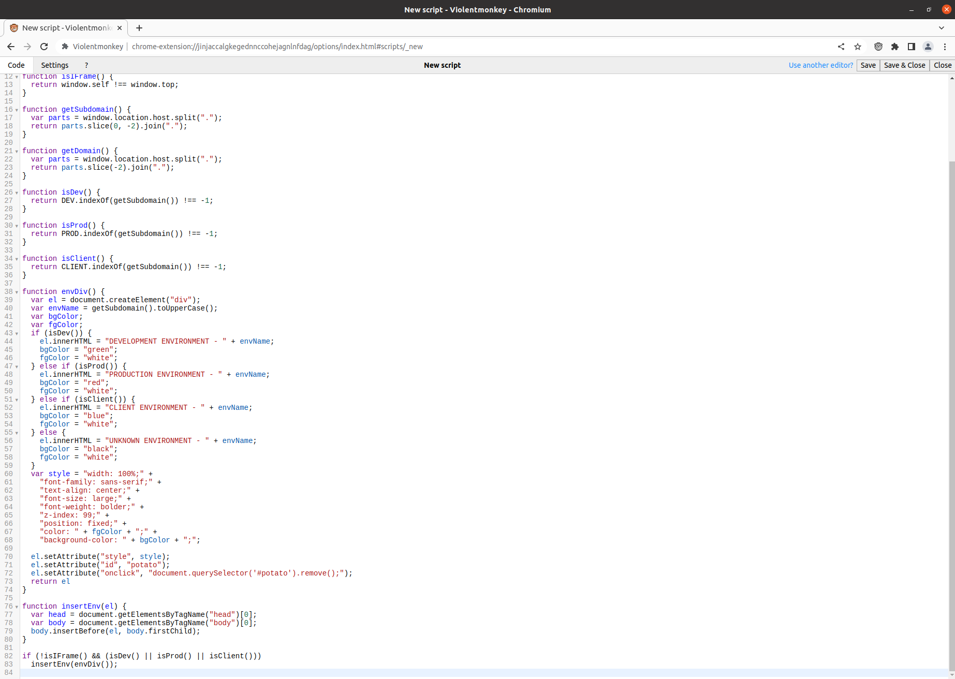The width and height of the screenshot is (955, 679).
Task: Open the tab list chevron dropdown
Action: pos(942,28)
